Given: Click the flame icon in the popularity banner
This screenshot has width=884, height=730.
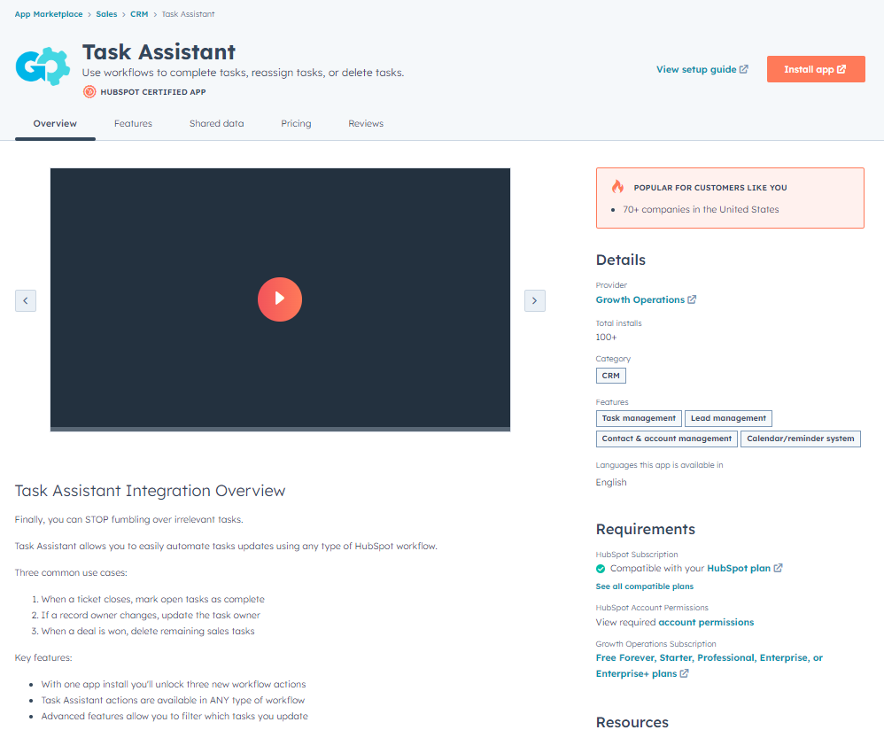Looking at the screenshot, I should tap(617, 186).
